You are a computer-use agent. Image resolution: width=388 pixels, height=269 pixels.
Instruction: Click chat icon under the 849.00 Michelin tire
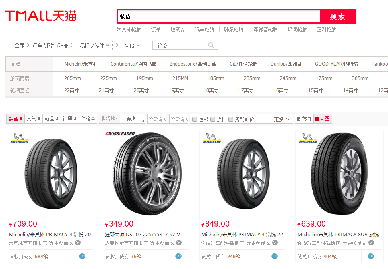tap(275, 256)
